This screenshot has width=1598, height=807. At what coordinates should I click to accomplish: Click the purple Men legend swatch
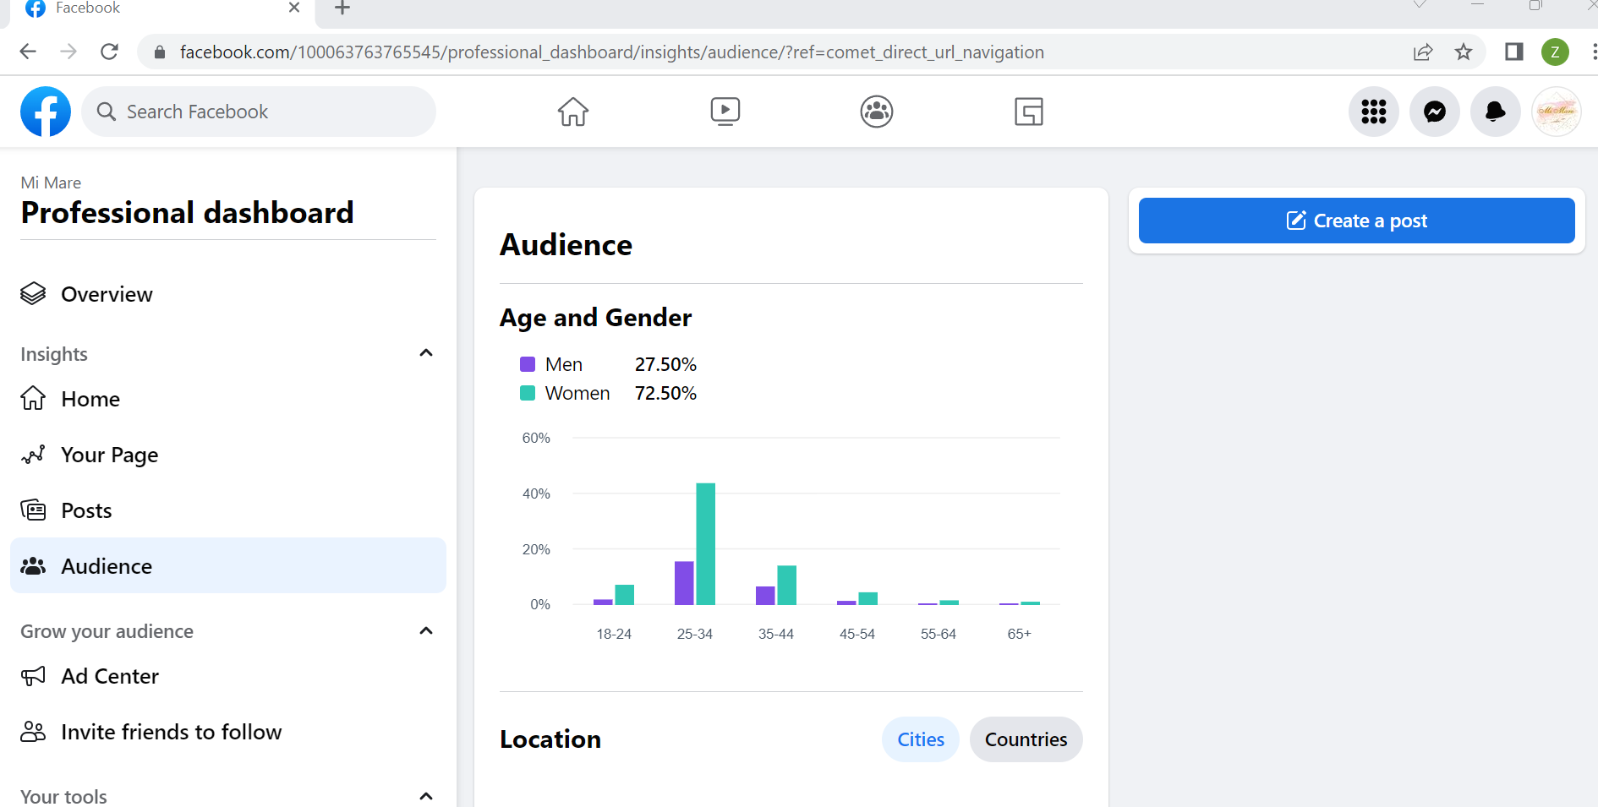tap(528, 364)
